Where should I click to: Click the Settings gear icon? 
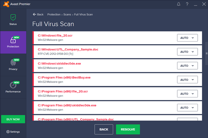8,132
